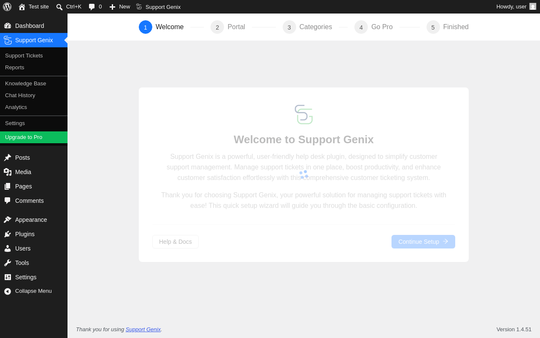Image resolution: width=540 pixels, height=338 pixels.
Task: Click the home icon beside Test site
Action: (22, 7)
